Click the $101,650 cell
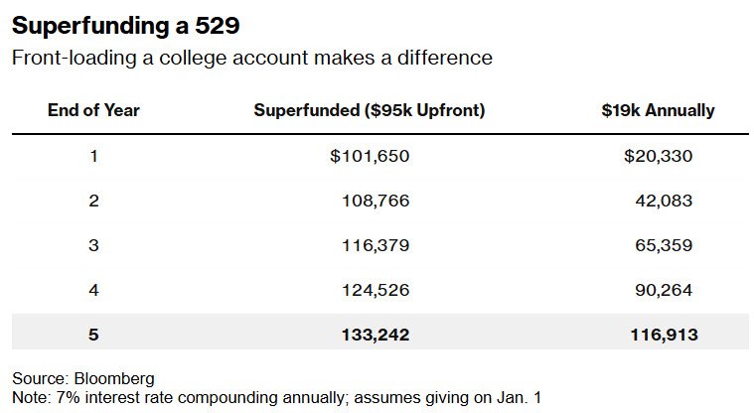The width and height of the screenshot is (754, 413). (371, 156)
